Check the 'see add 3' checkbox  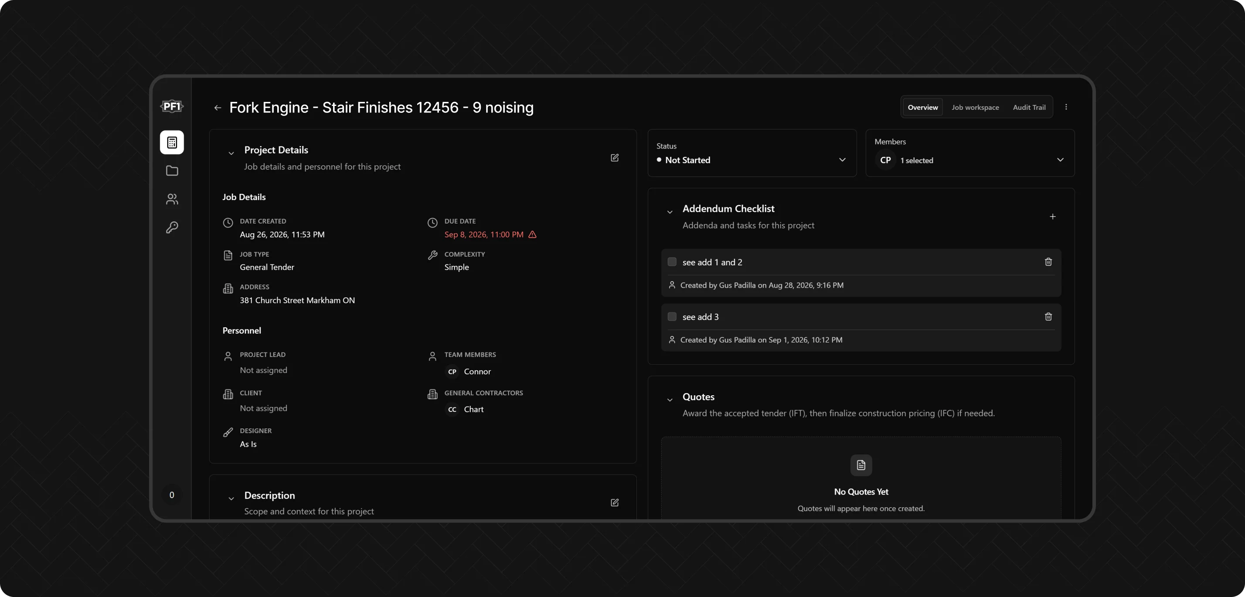coord(671,317)
